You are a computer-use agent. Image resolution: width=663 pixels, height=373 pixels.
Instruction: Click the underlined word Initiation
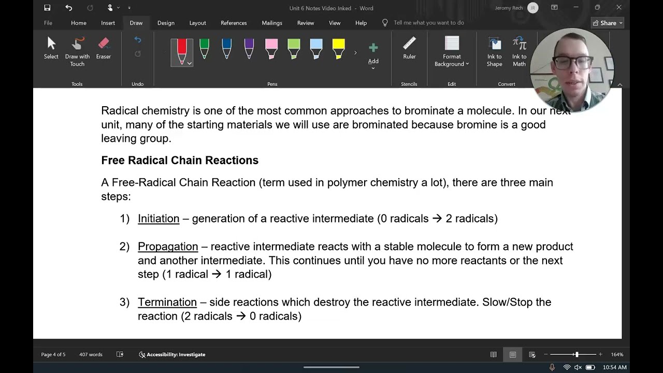158,219
